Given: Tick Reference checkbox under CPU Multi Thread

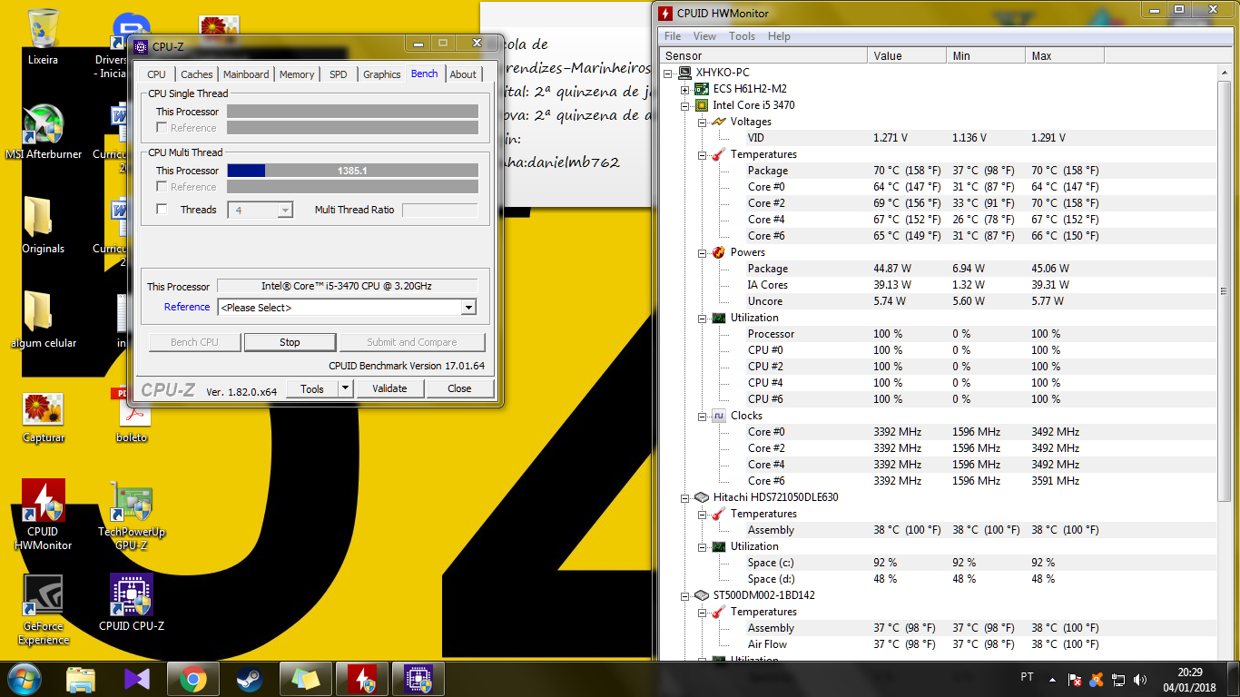Looking at the screenshot, I should pyautogui.click(x=162, y=187).
